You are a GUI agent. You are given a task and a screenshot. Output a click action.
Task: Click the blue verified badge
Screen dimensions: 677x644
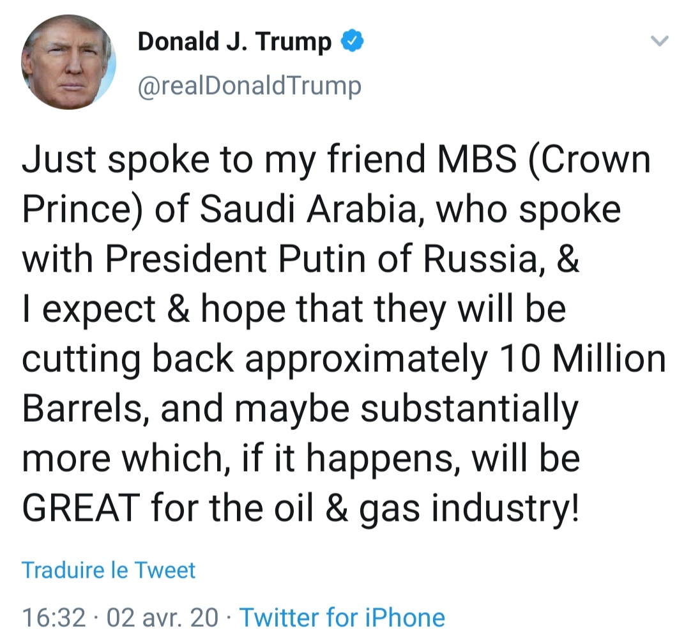[354, 43]
